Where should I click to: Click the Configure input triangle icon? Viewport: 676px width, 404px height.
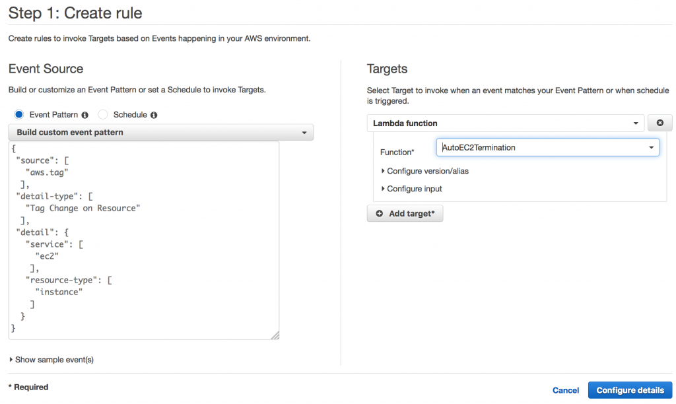click(x=383, y=189)
